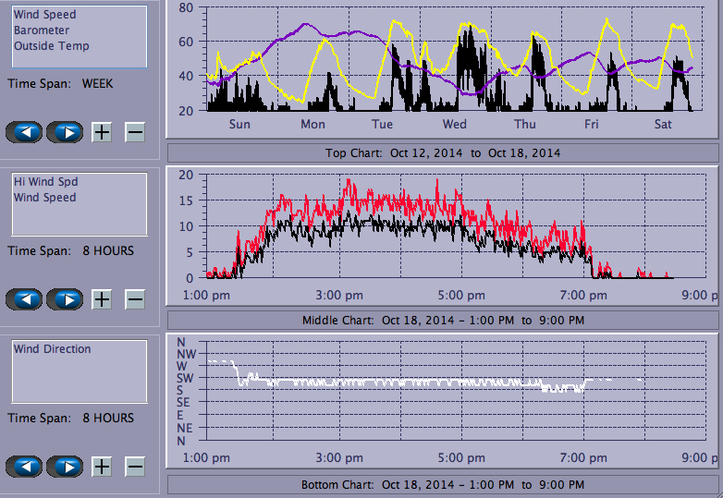This screenshot has height=498, width=723.
Task: Click the Middle Chart time range bar
Action: (x=442, y=321)
